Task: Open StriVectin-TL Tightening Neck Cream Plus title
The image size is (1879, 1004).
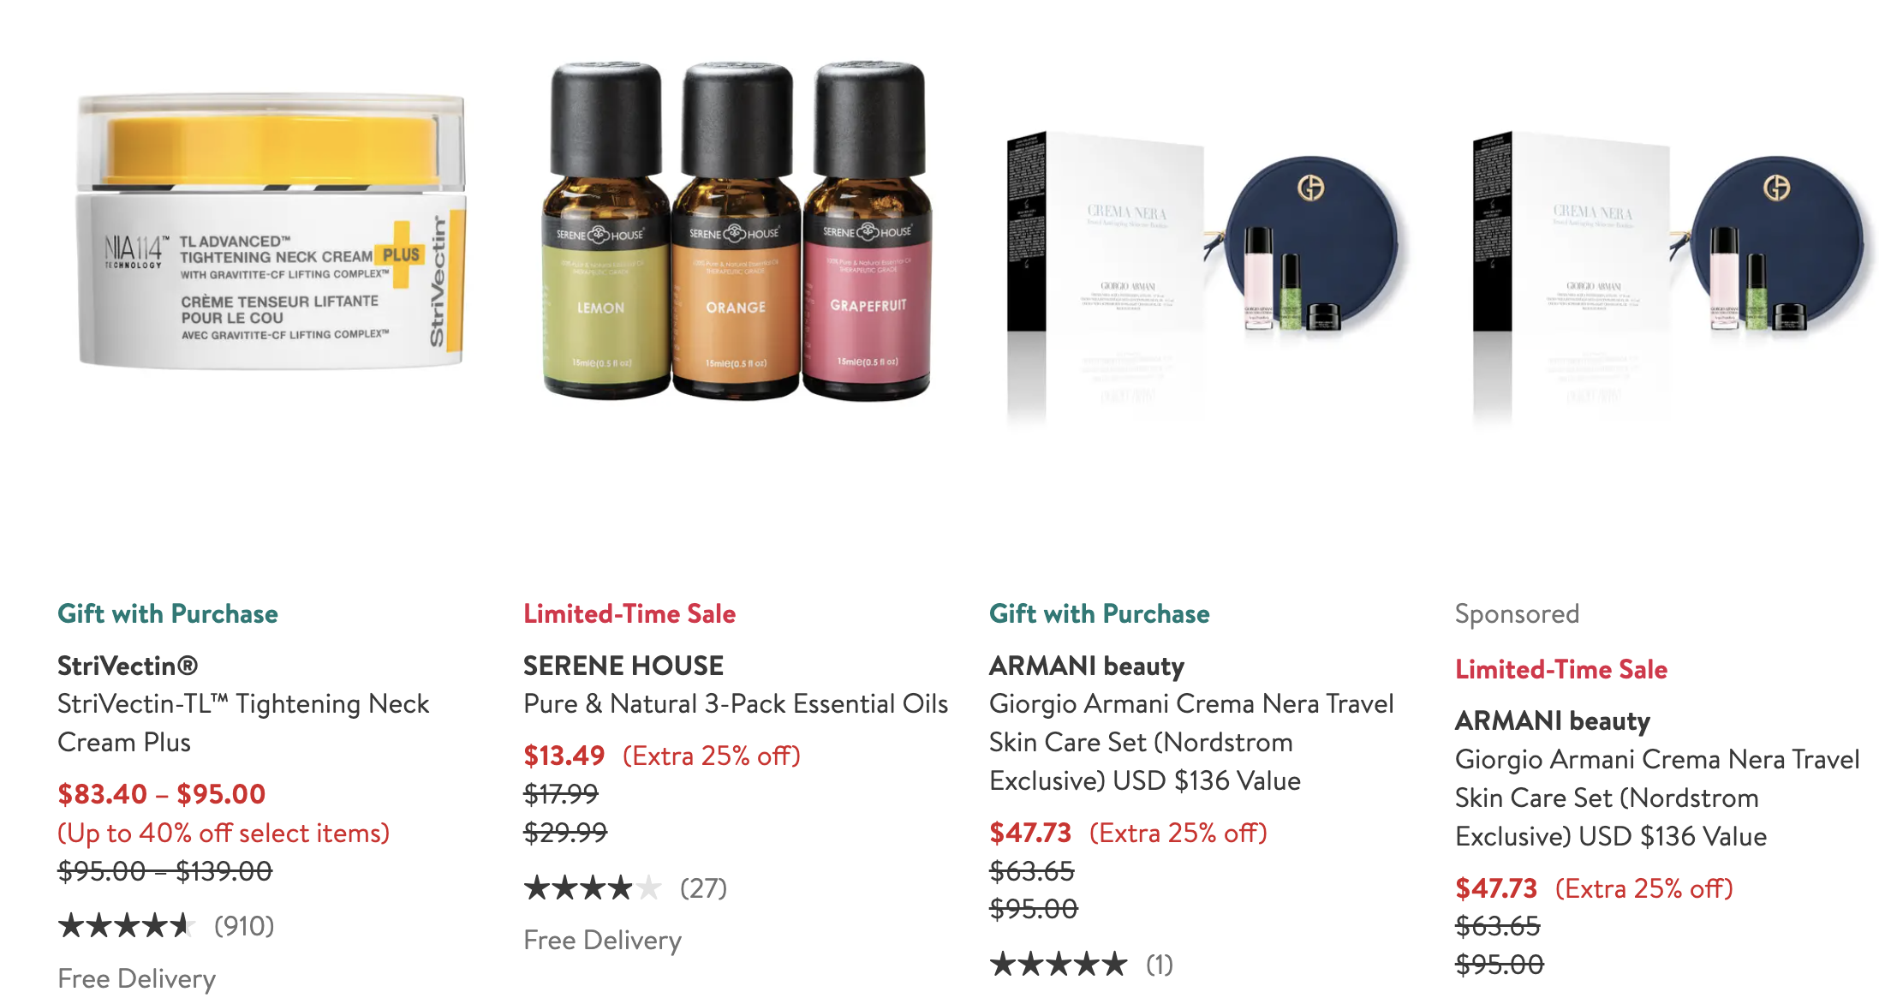Action: (243, 722)
